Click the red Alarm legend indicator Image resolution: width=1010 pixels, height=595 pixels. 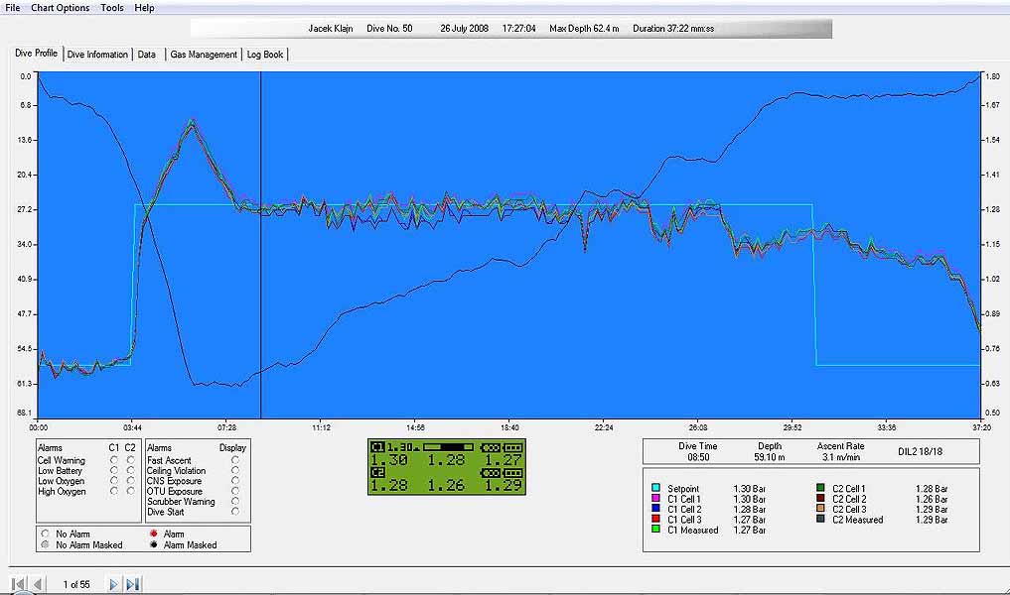153,534
